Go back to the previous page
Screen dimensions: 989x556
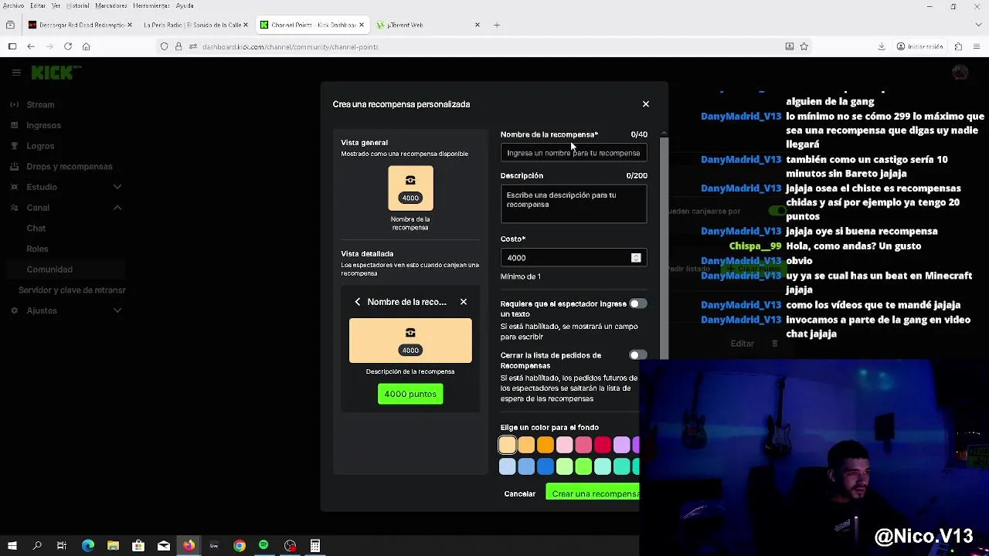(31, 46)
